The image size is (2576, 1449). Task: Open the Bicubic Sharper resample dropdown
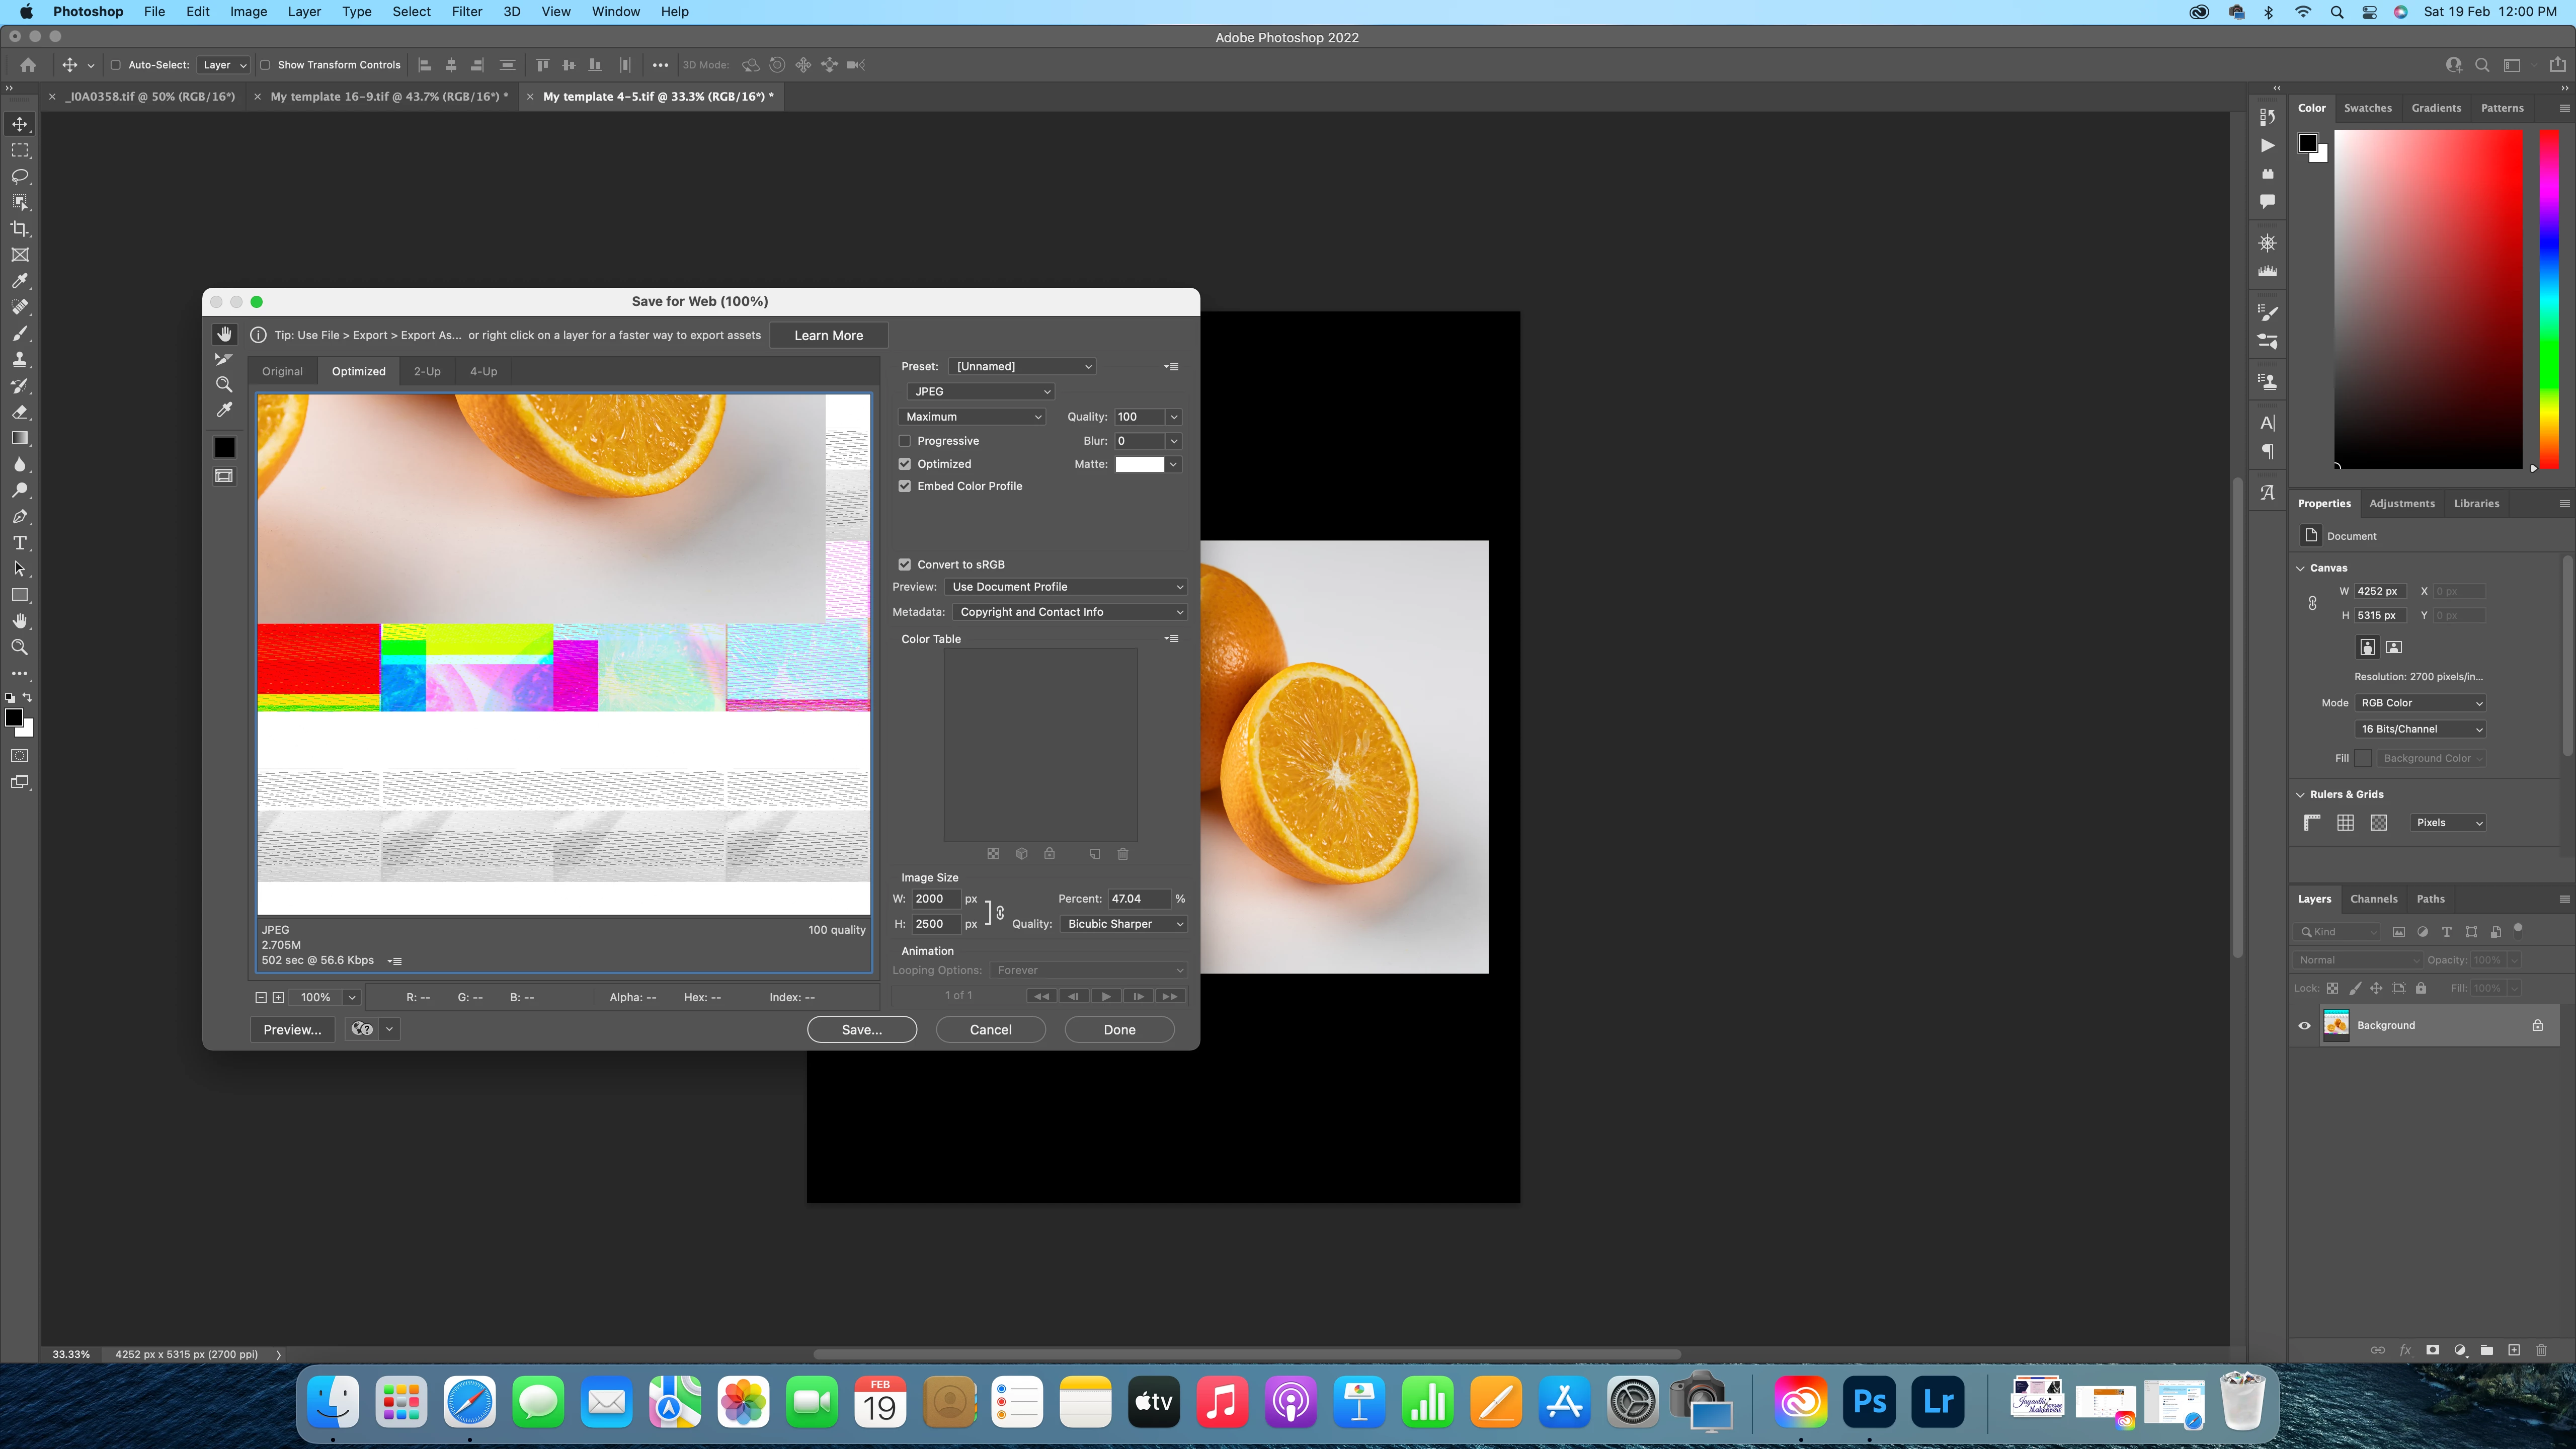[1124, 924]
